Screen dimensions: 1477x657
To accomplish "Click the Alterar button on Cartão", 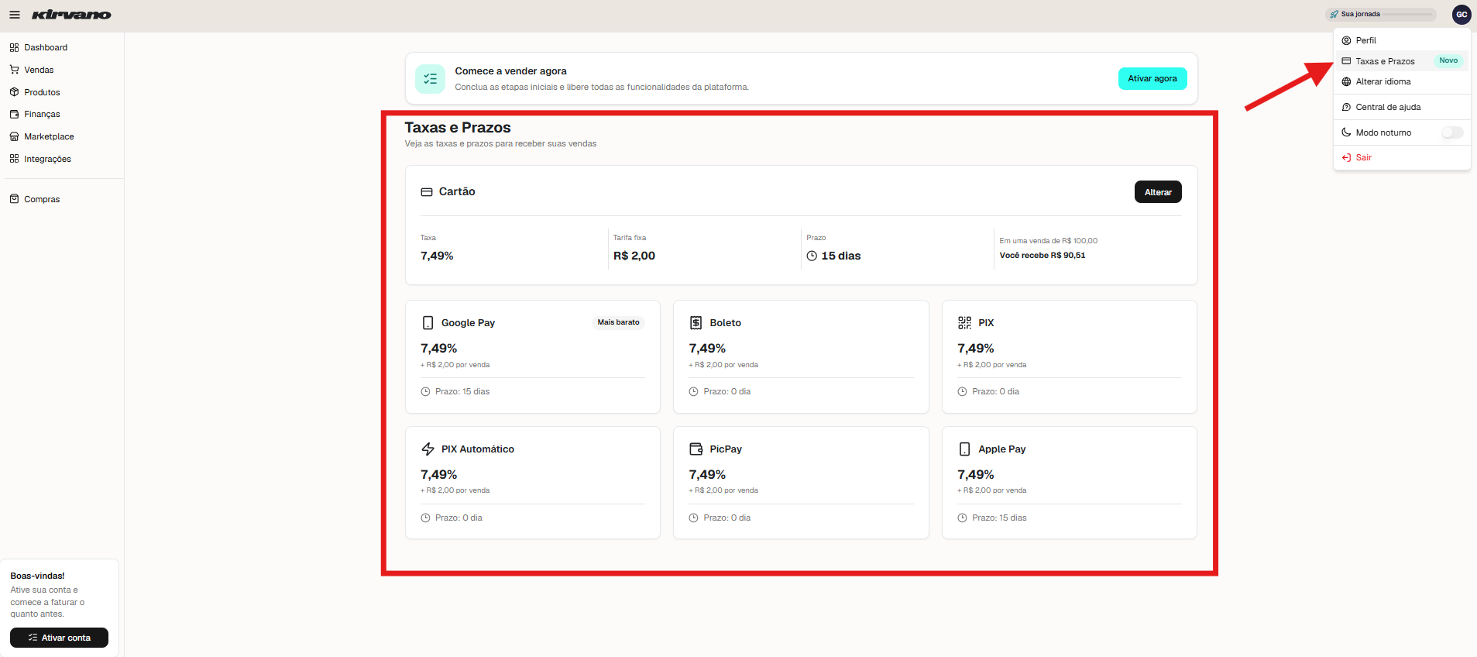I will pos(1158,192).
